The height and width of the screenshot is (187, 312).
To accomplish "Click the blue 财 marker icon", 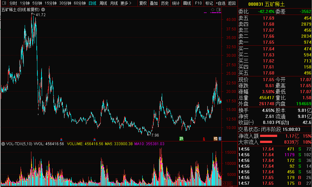I will tap(220, 139).
